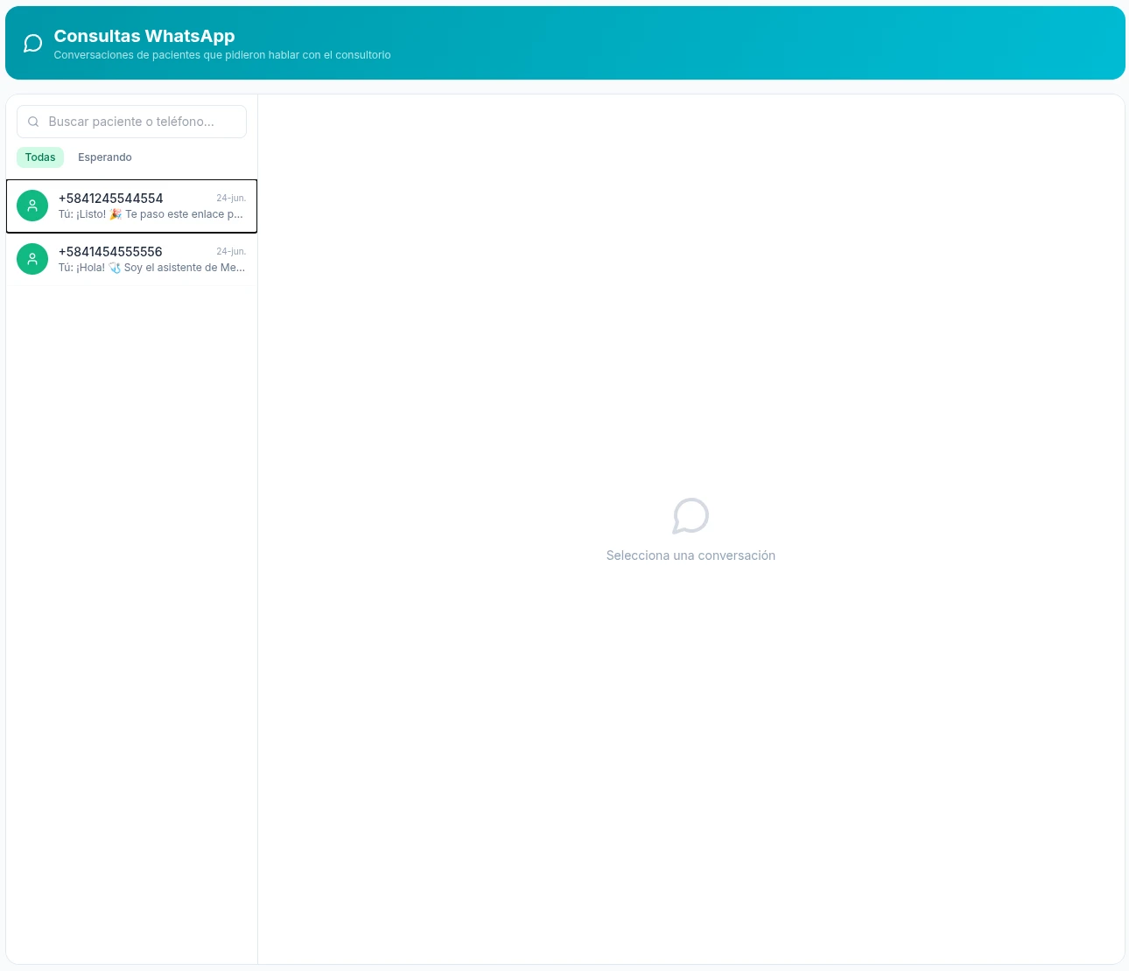
Task: Click the 24-jun. date on the +5841454555556 row
Action: (231, 252)
